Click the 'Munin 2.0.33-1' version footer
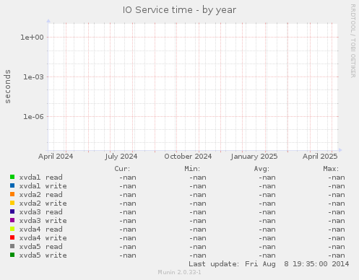The height and width of the screenshot is (280, 359). [179, 272]
